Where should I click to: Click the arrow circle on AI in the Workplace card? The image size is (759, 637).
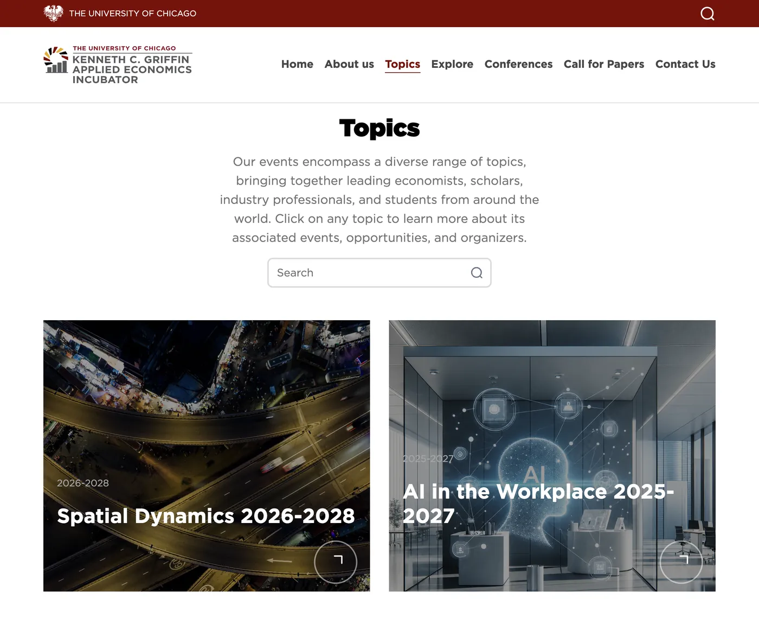point(681,562)
